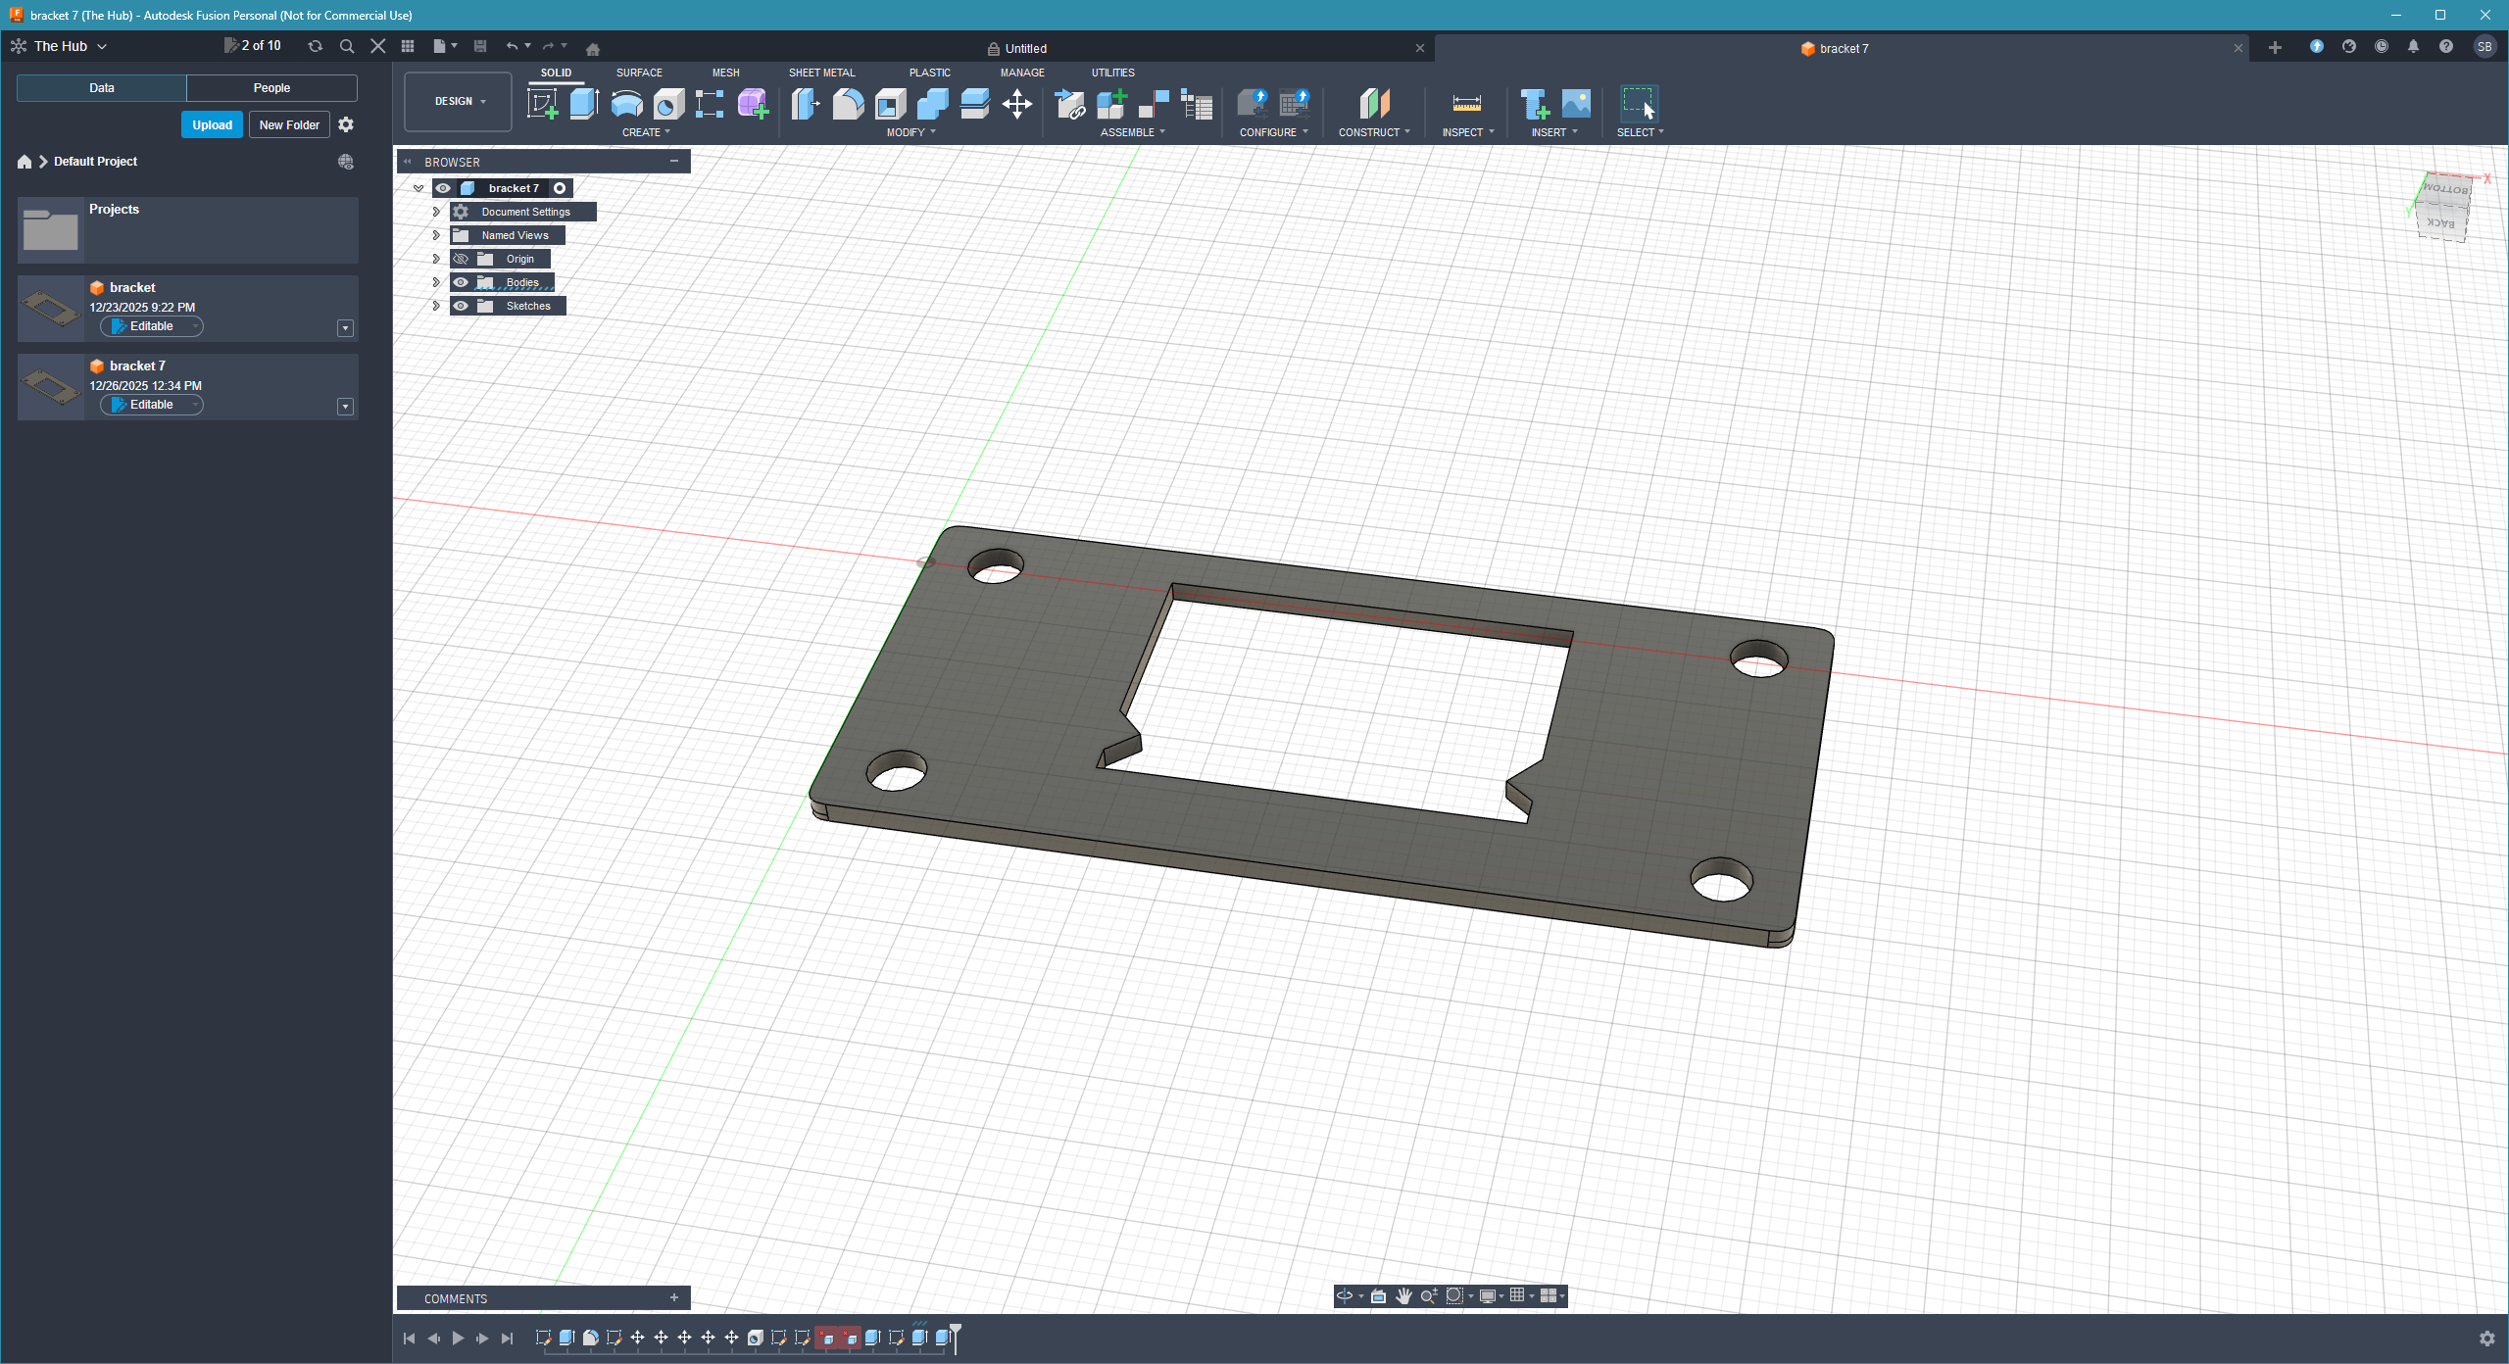Screen dimensions: 2509x1364
Task: Open the MODIFY menu dropdown
Action: (x=910, y=132)
